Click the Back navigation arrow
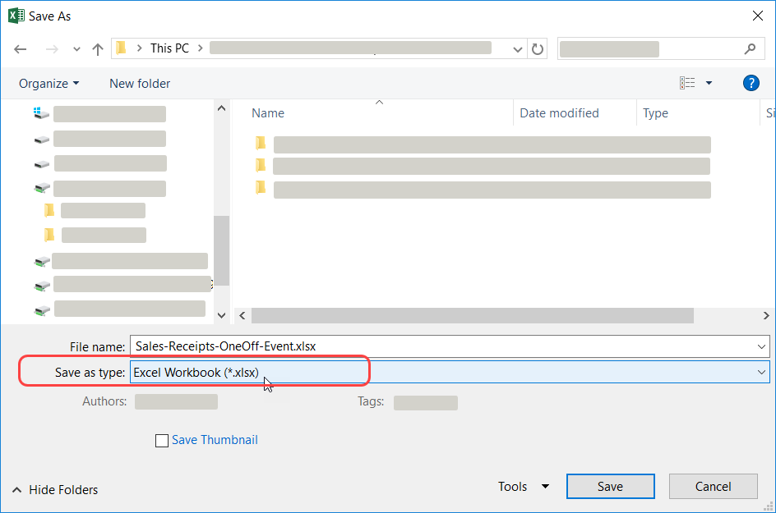This screenshot has height=513, width=776. [x=21, y=49]
